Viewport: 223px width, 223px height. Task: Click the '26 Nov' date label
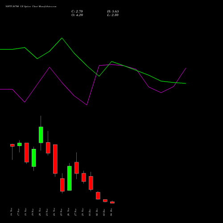[x=69, y=212]
